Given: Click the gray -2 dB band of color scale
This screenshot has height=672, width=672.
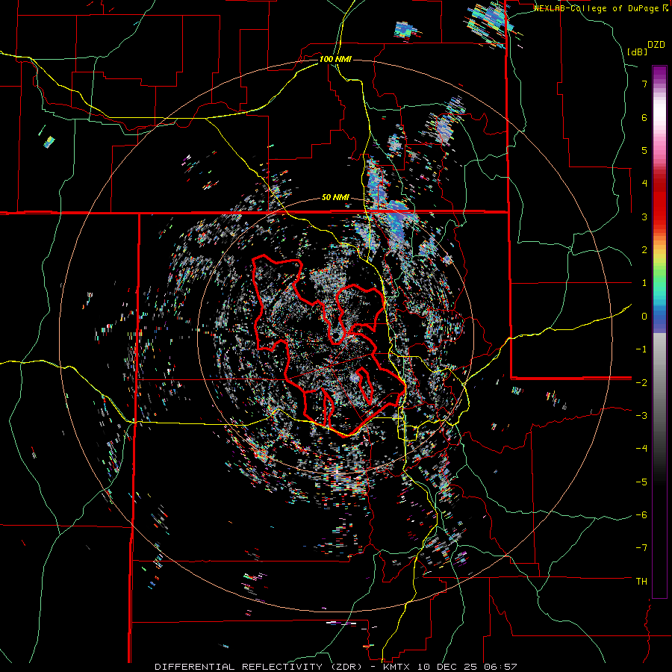Looking at the screenshot, I should click(x=659, y=382).
